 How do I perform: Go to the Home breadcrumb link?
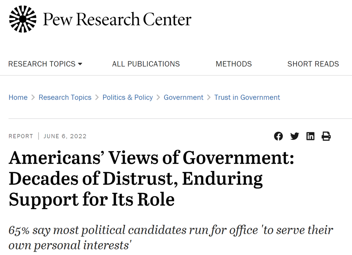pos(18,97)
